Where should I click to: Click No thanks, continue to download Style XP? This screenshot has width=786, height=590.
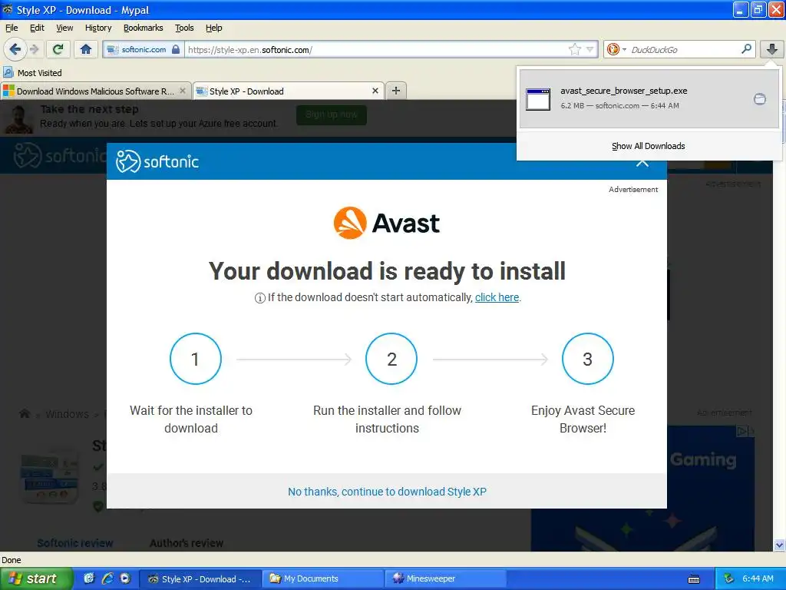click(x=387, y=492)
